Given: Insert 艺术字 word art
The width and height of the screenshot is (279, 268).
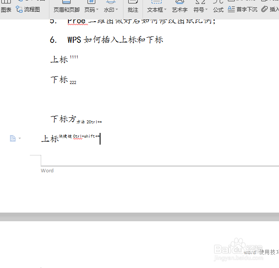Looking at the screenshot, I should pyautogui.click(x=180, y=6).
